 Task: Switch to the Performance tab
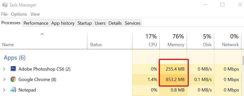tap(36, 23)
